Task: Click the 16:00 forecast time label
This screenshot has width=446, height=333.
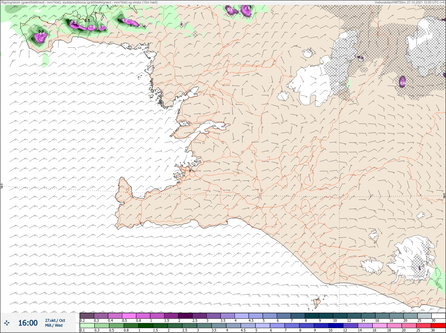Action: click(x=28, y=323)
